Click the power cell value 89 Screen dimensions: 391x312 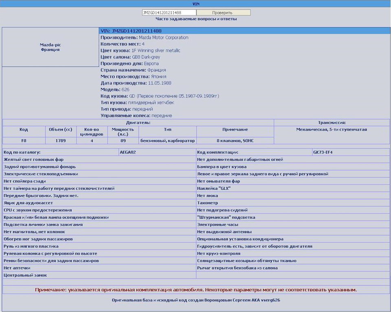123,141
